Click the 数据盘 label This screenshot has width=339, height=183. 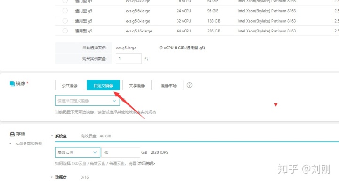tap(61, 177)
